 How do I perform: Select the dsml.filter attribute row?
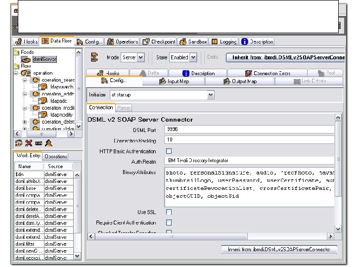44,244
